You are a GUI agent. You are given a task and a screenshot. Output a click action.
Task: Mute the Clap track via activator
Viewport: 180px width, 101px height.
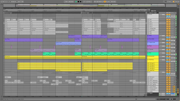pos(168,21)
